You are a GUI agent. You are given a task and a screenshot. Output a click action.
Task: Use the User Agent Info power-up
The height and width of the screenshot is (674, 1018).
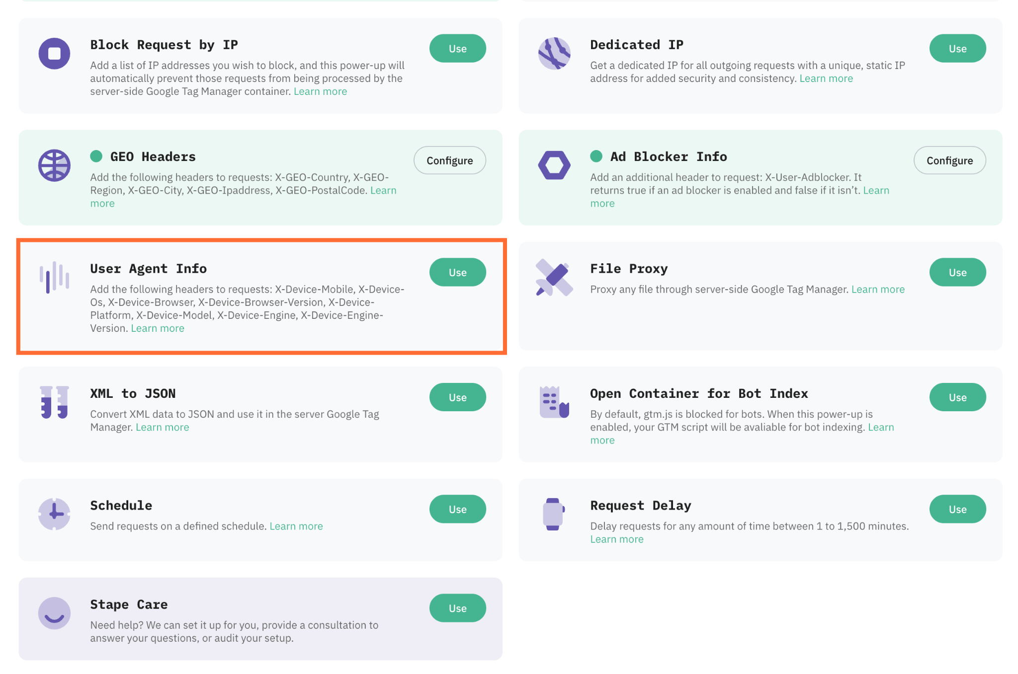pyautogui.click(x=458, y=272)
